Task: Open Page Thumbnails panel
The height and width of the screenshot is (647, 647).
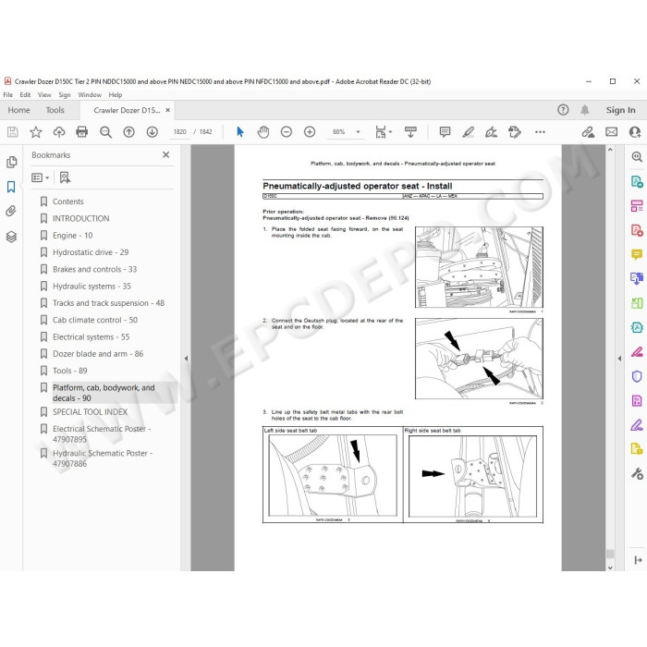Action: pyautogui.click(x=11, y=162)
